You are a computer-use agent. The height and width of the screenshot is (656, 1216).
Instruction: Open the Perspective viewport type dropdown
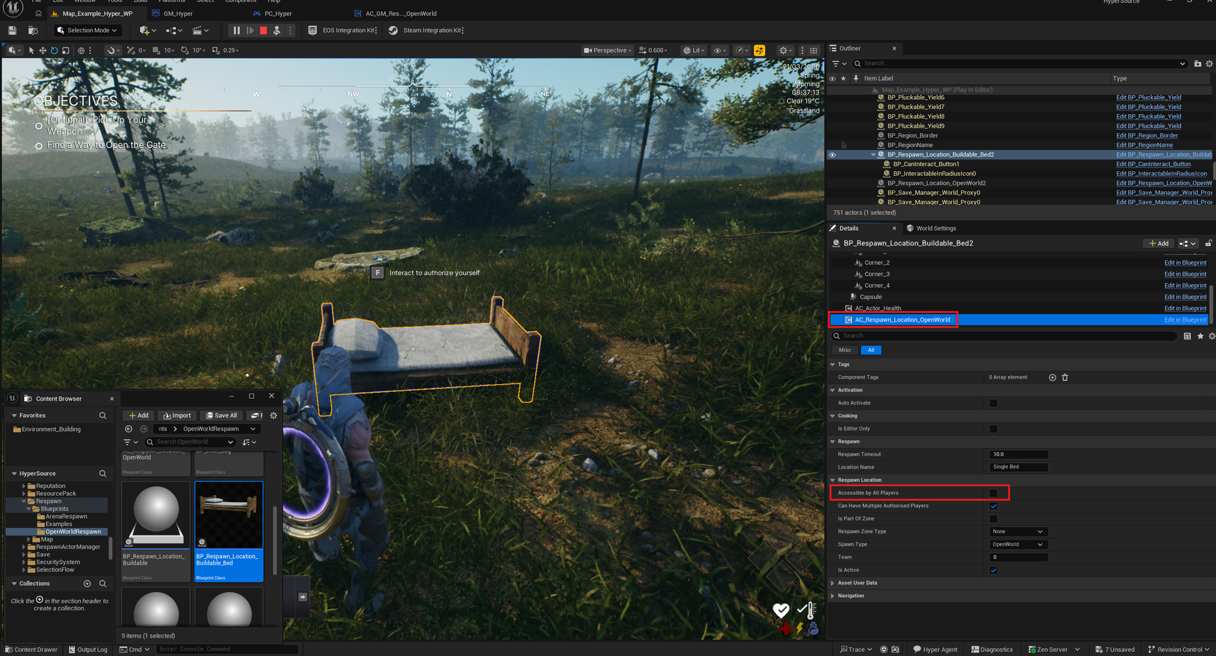click(608, 51)
